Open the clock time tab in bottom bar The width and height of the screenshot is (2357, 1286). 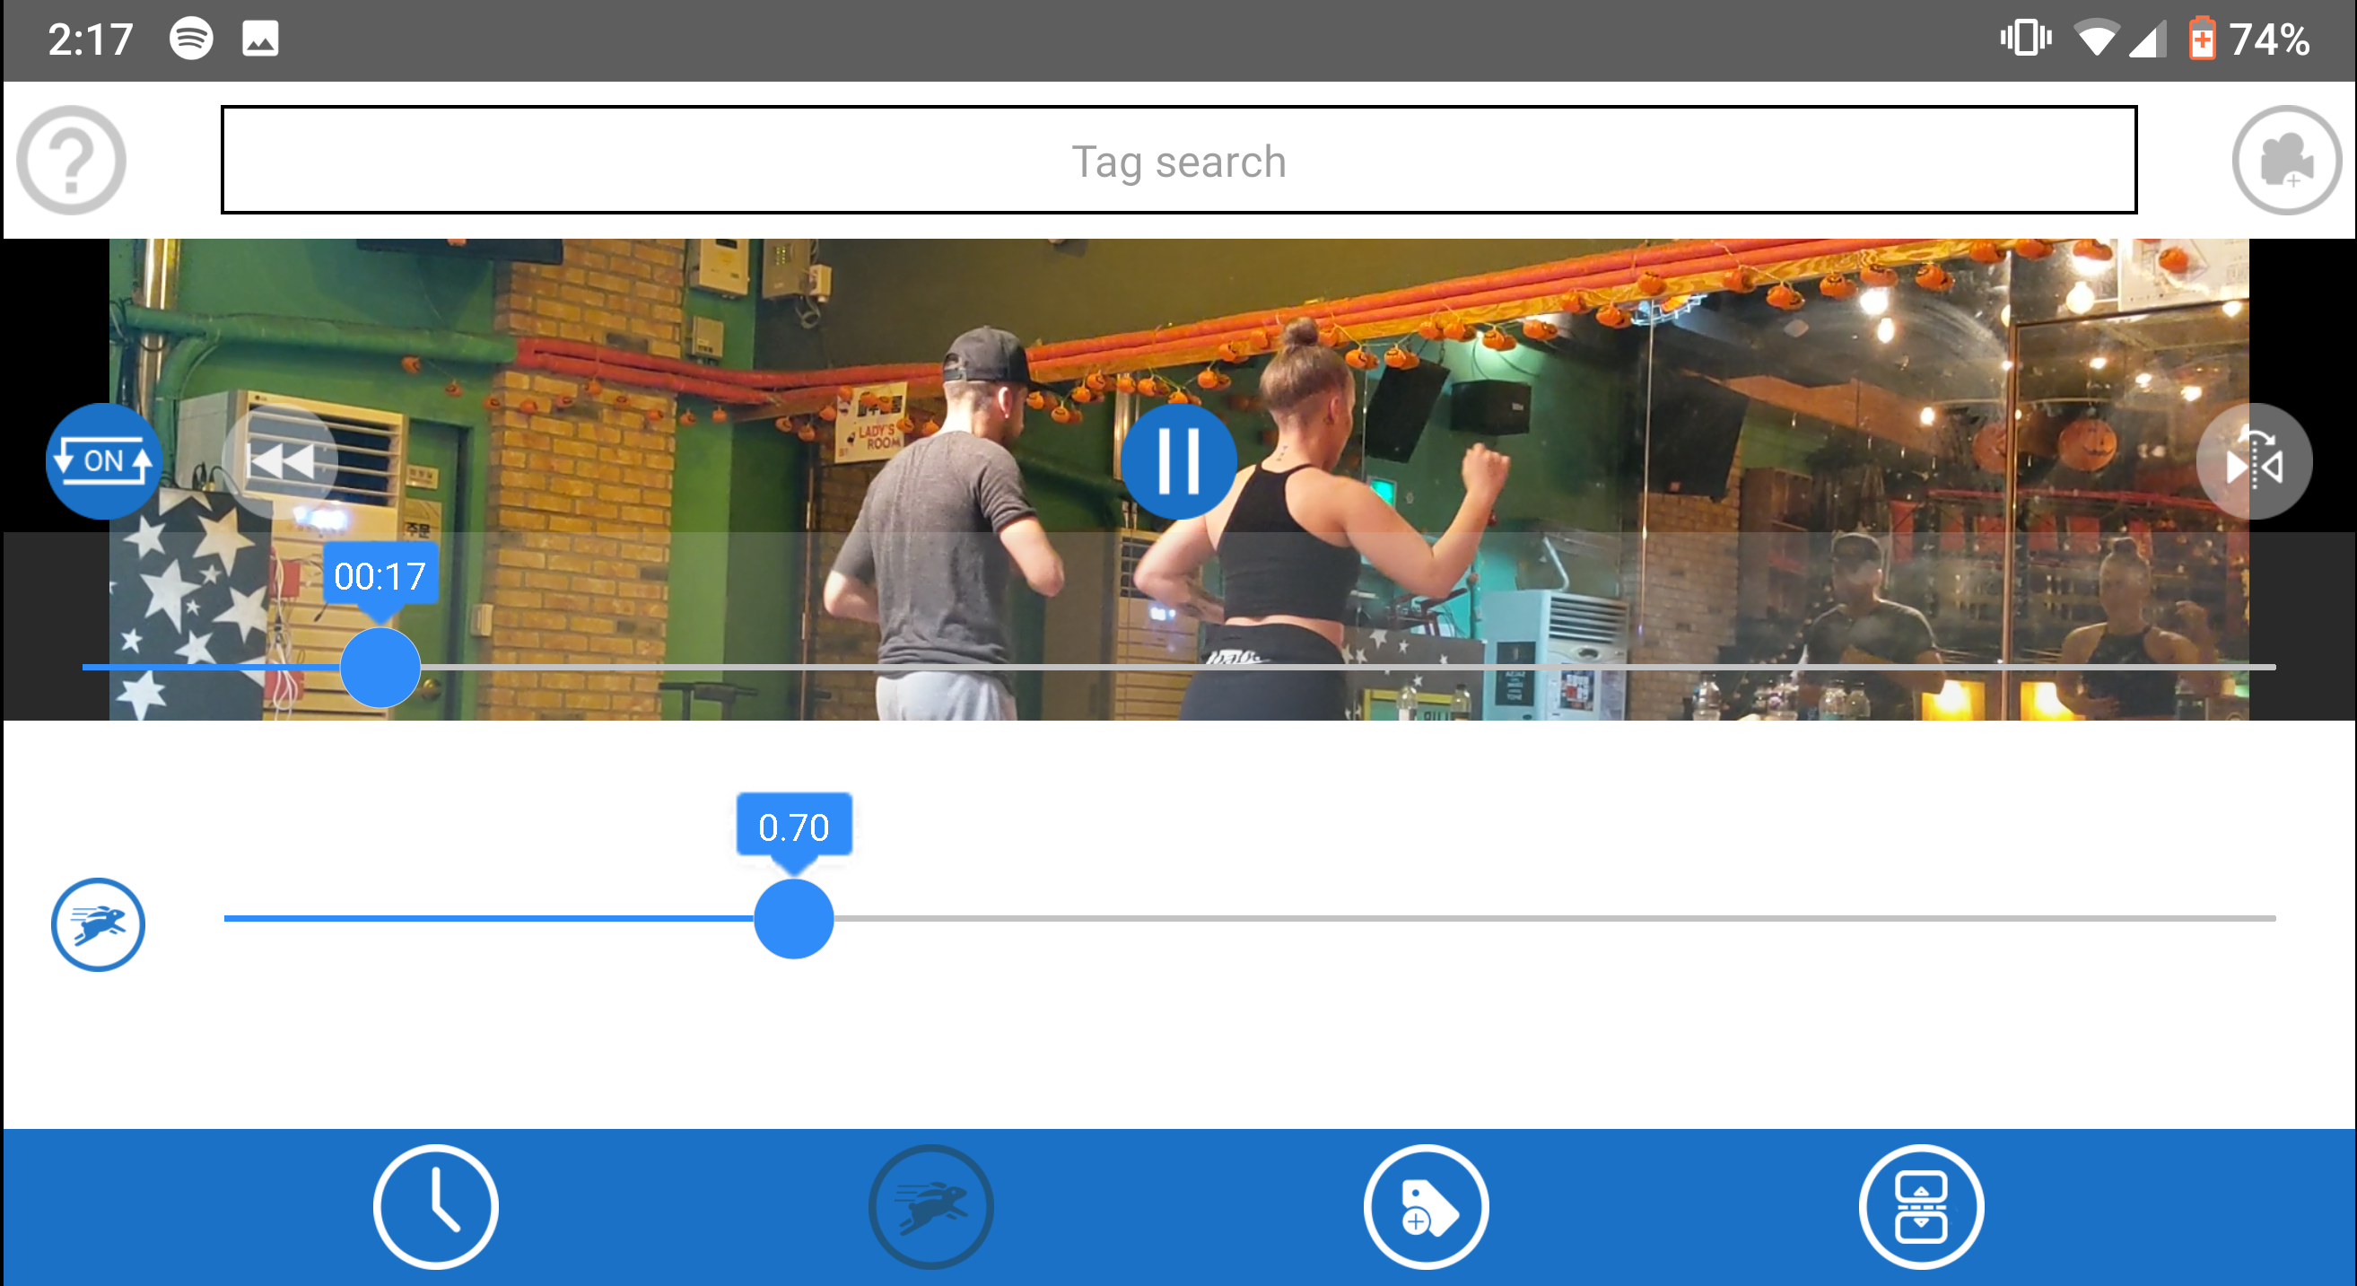point(435,1206)
